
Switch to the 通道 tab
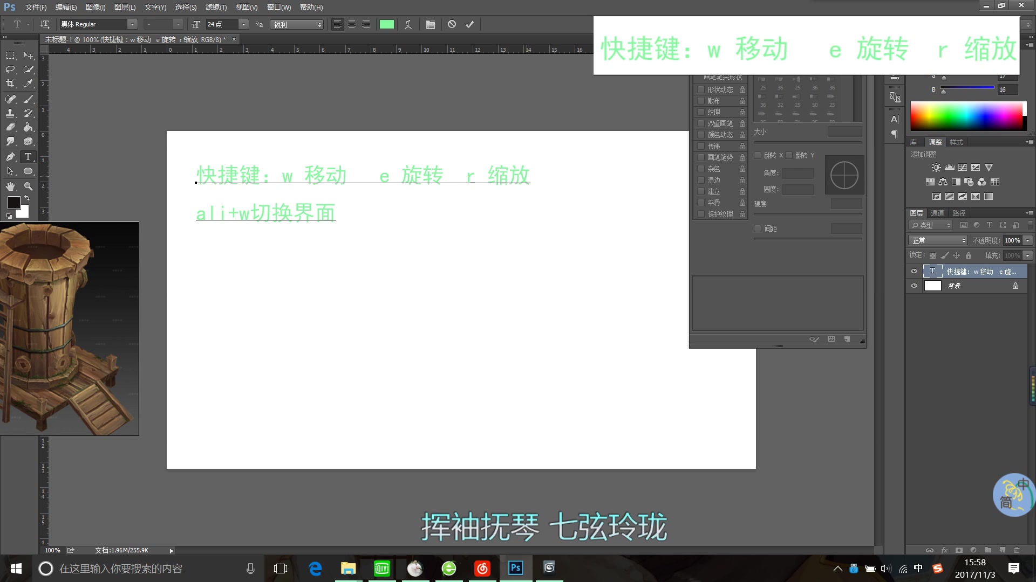pyautogui.click(x=937, y=213)
